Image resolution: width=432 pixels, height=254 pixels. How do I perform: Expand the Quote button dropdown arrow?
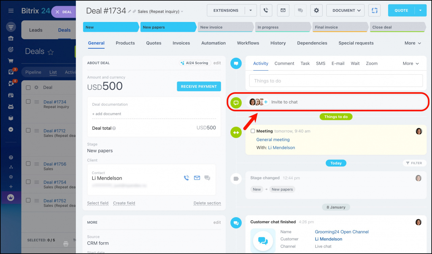pyautogui.click(x=421, y=10)
